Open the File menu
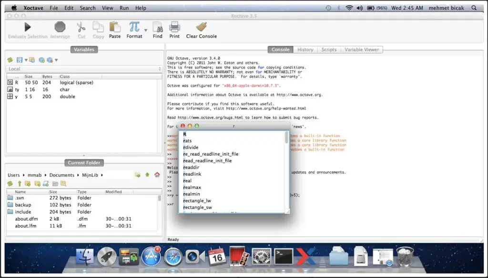The height and width of the screenshot is (278, 488). point(54,8)
